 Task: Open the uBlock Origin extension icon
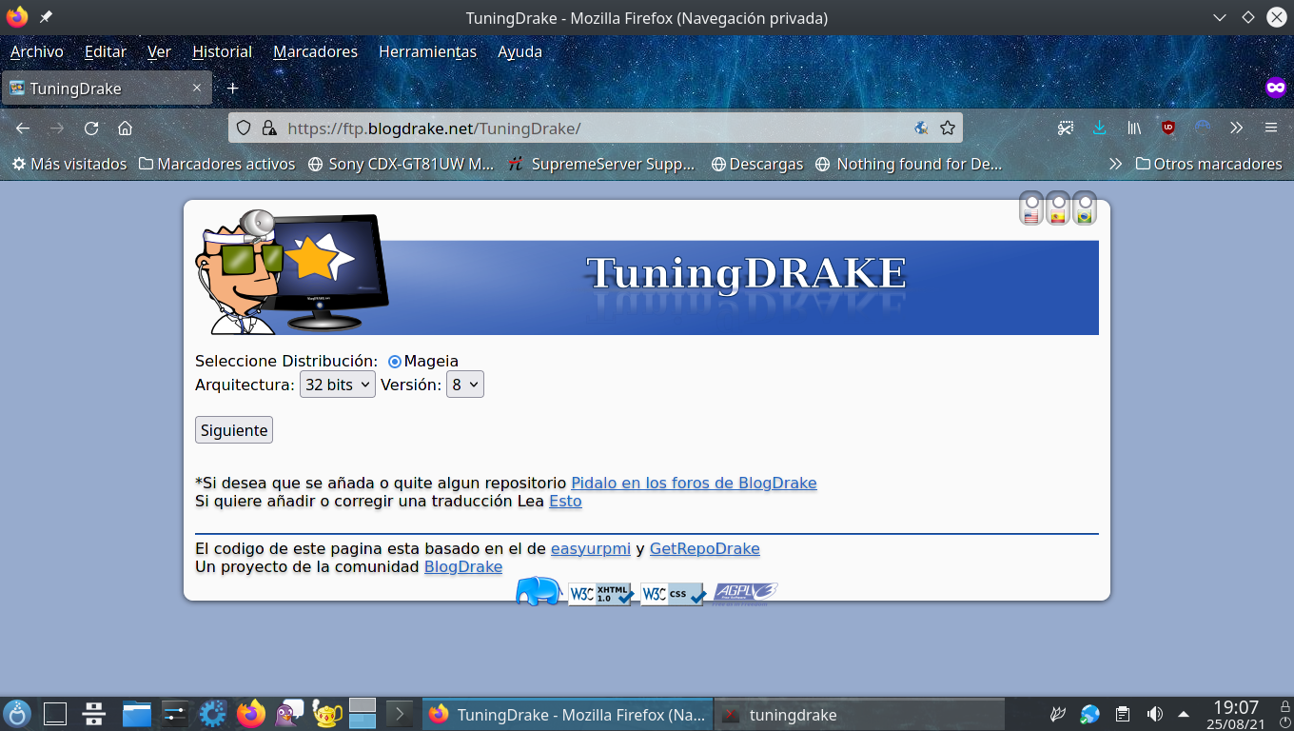(x=1168, y=128)
